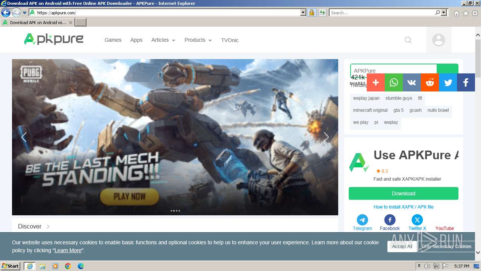Open How to install XAPK / APK file
Viewport: 481px width, 271px height.
tap(404, 207)
